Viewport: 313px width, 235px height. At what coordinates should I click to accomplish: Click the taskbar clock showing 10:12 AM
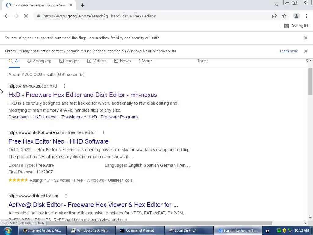pos(302,231)
